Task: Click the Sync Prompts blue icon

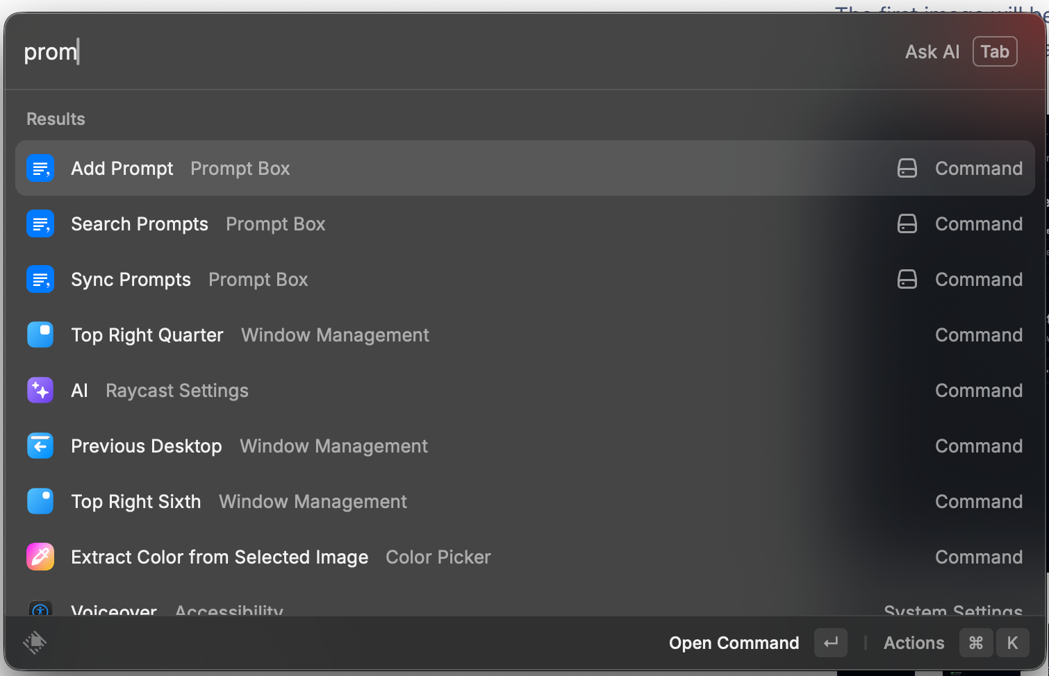Action: [x=40, y=279]
